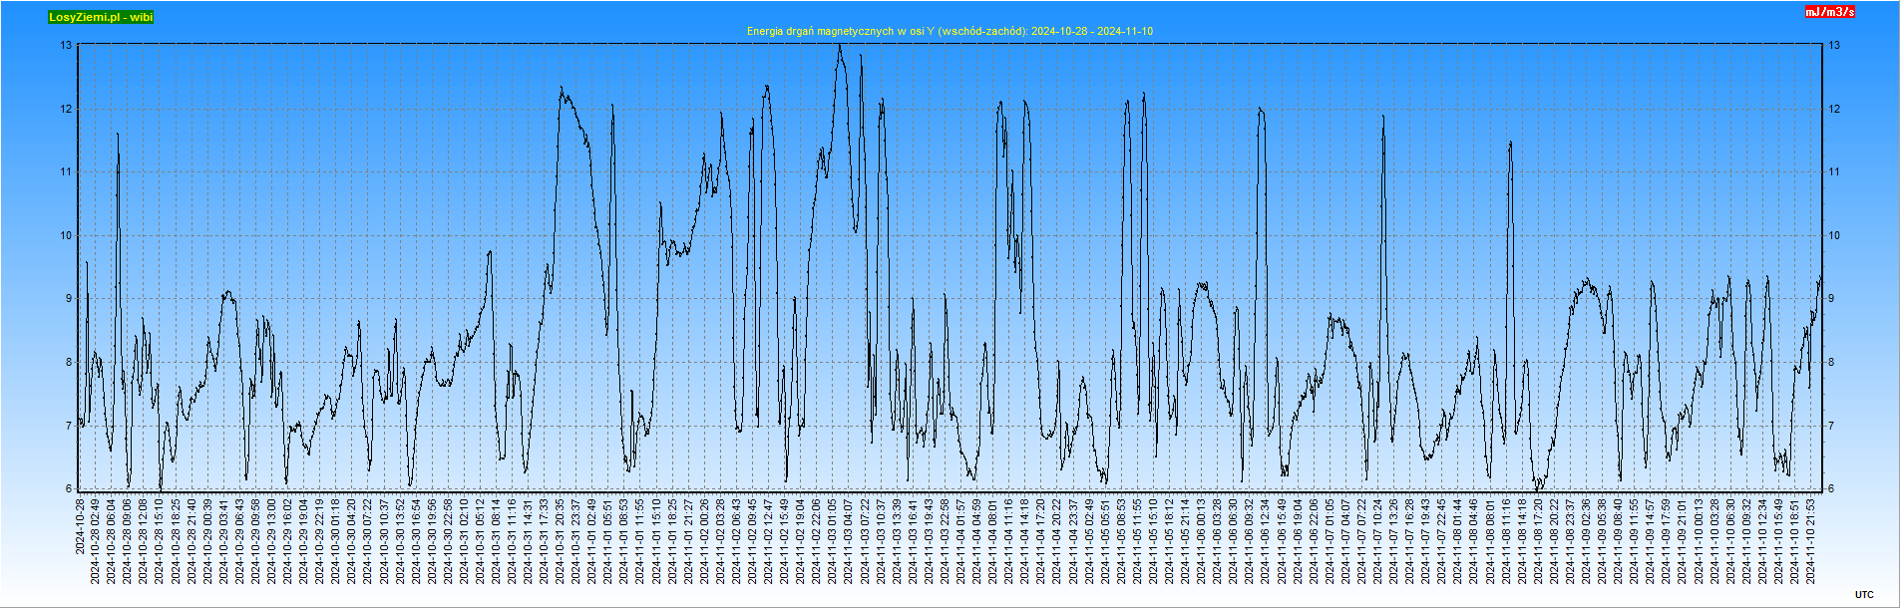Select the 2024-11-08 01:44 time label
This screenshot has width=1900, height=608.
tap(1458, 541)
